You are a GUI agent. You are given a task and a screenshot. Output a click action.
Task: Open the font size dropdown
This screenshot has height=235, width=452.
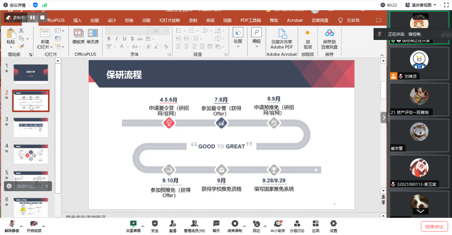coord(167,31)
